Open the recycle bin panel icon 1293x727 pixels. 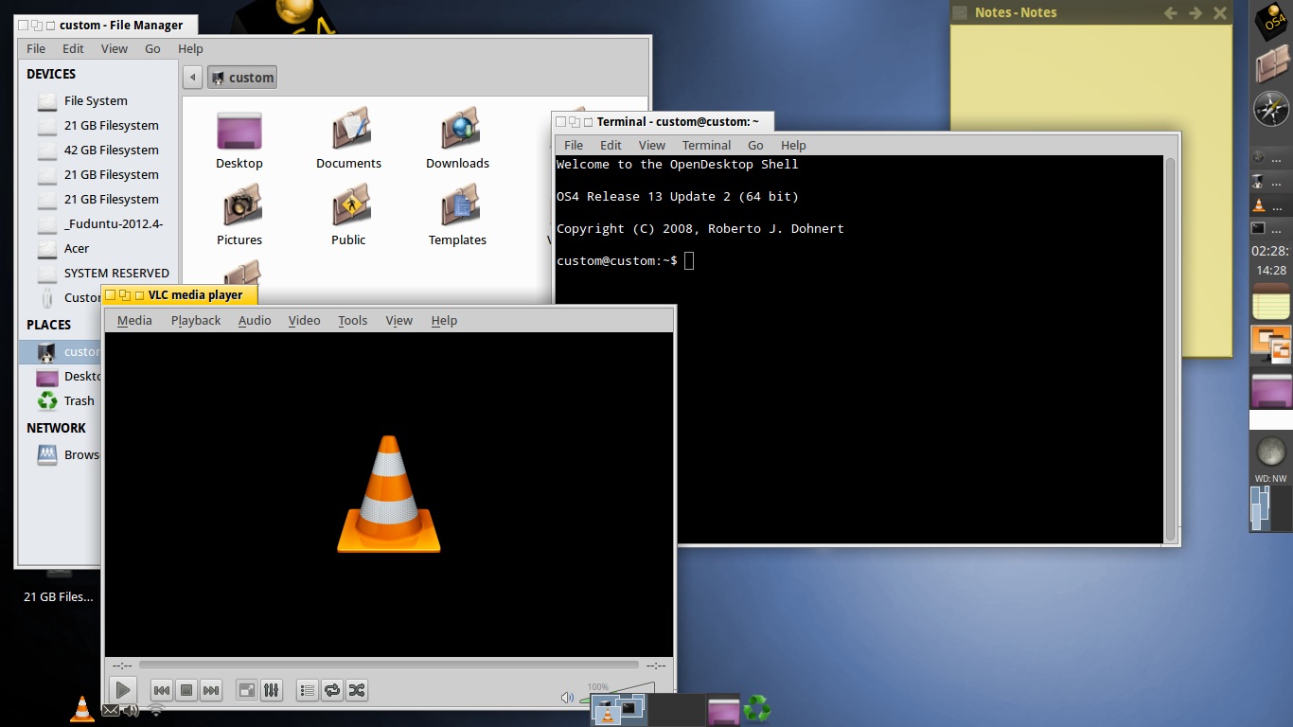pos(757,709)
